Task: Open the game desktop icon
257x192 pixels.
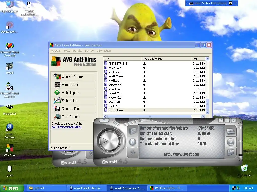Action: pos(10,171)
